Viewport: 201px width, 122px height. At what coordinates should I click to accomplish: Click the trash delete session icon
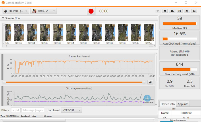pyautogui.click(x=165, y=11)
